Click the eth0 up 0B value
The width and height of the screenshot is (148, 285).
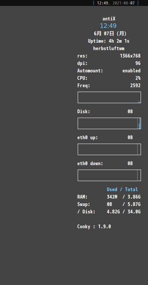pyautogui.click(x=130, y=138)
